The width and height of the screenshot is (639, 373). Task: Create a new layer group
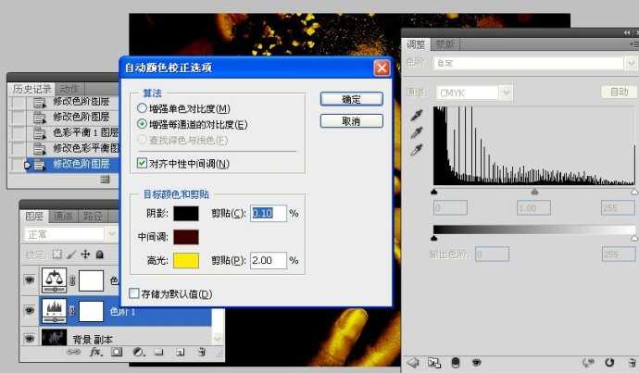pos(158,352)
